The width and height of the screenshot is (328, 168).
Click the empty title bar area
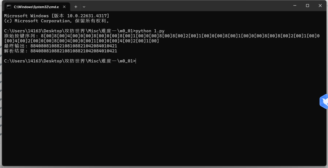[x=186, y=6]
